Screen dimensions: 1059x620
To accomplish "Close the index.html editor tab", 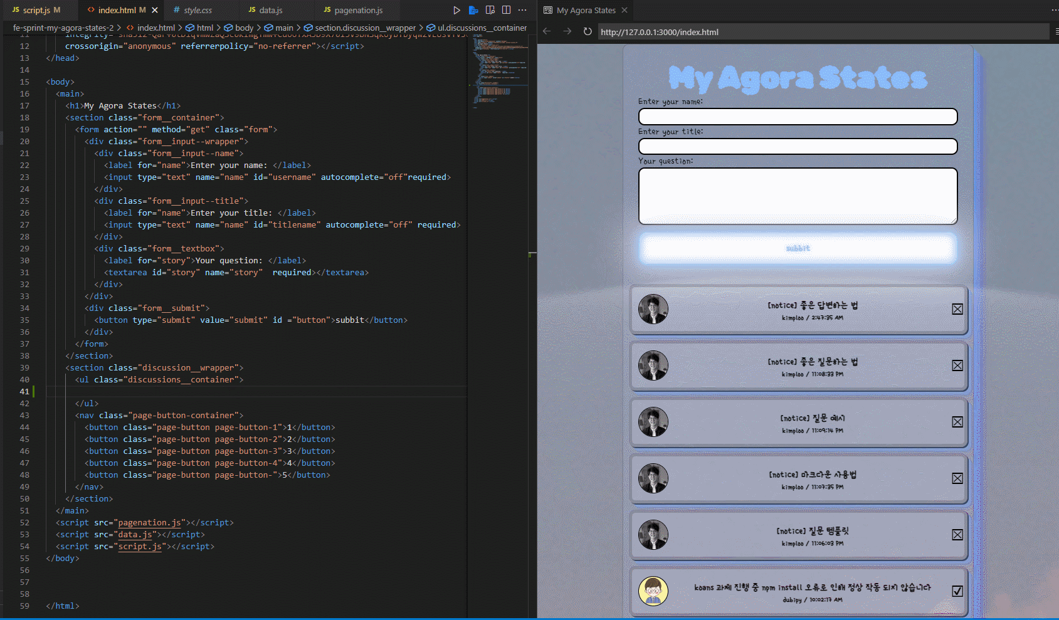I will click(x=155, y=10).
